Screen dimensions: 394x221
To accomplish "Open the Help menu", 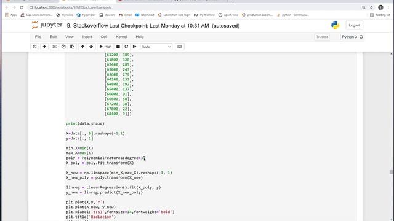I will (x=140, y=37).
